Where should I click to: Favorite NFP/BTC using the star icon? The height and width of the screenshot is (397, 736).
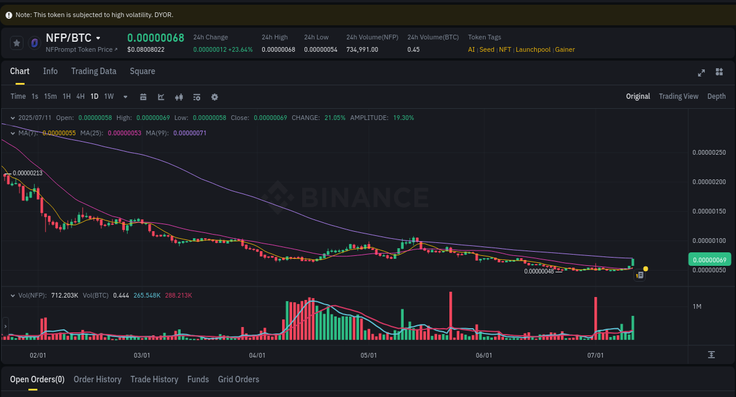coord(16,42)
